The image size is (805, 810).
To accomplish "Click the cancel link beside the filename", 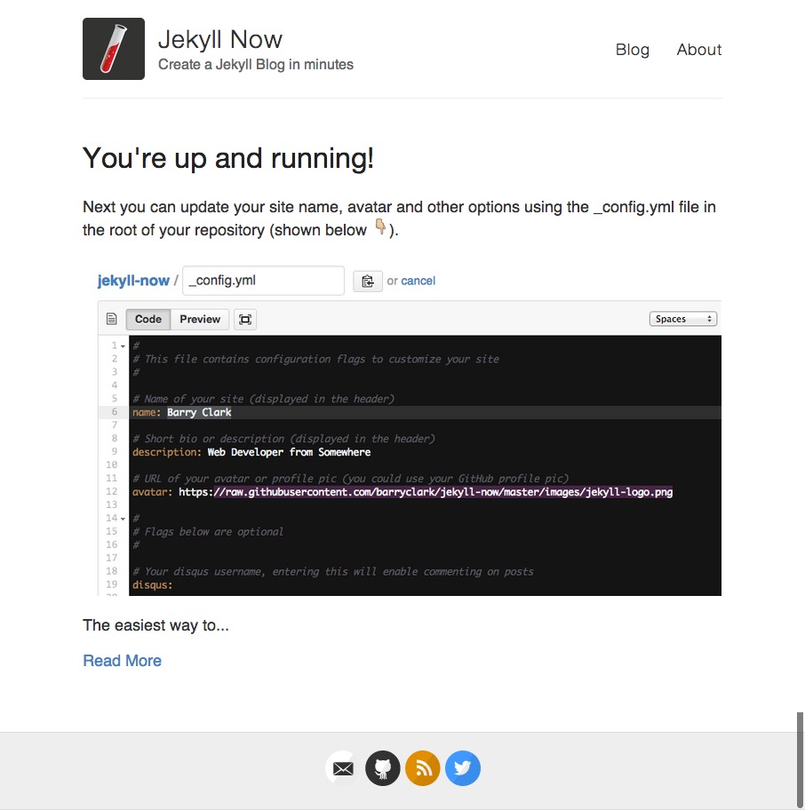I will tap(418, 281).
